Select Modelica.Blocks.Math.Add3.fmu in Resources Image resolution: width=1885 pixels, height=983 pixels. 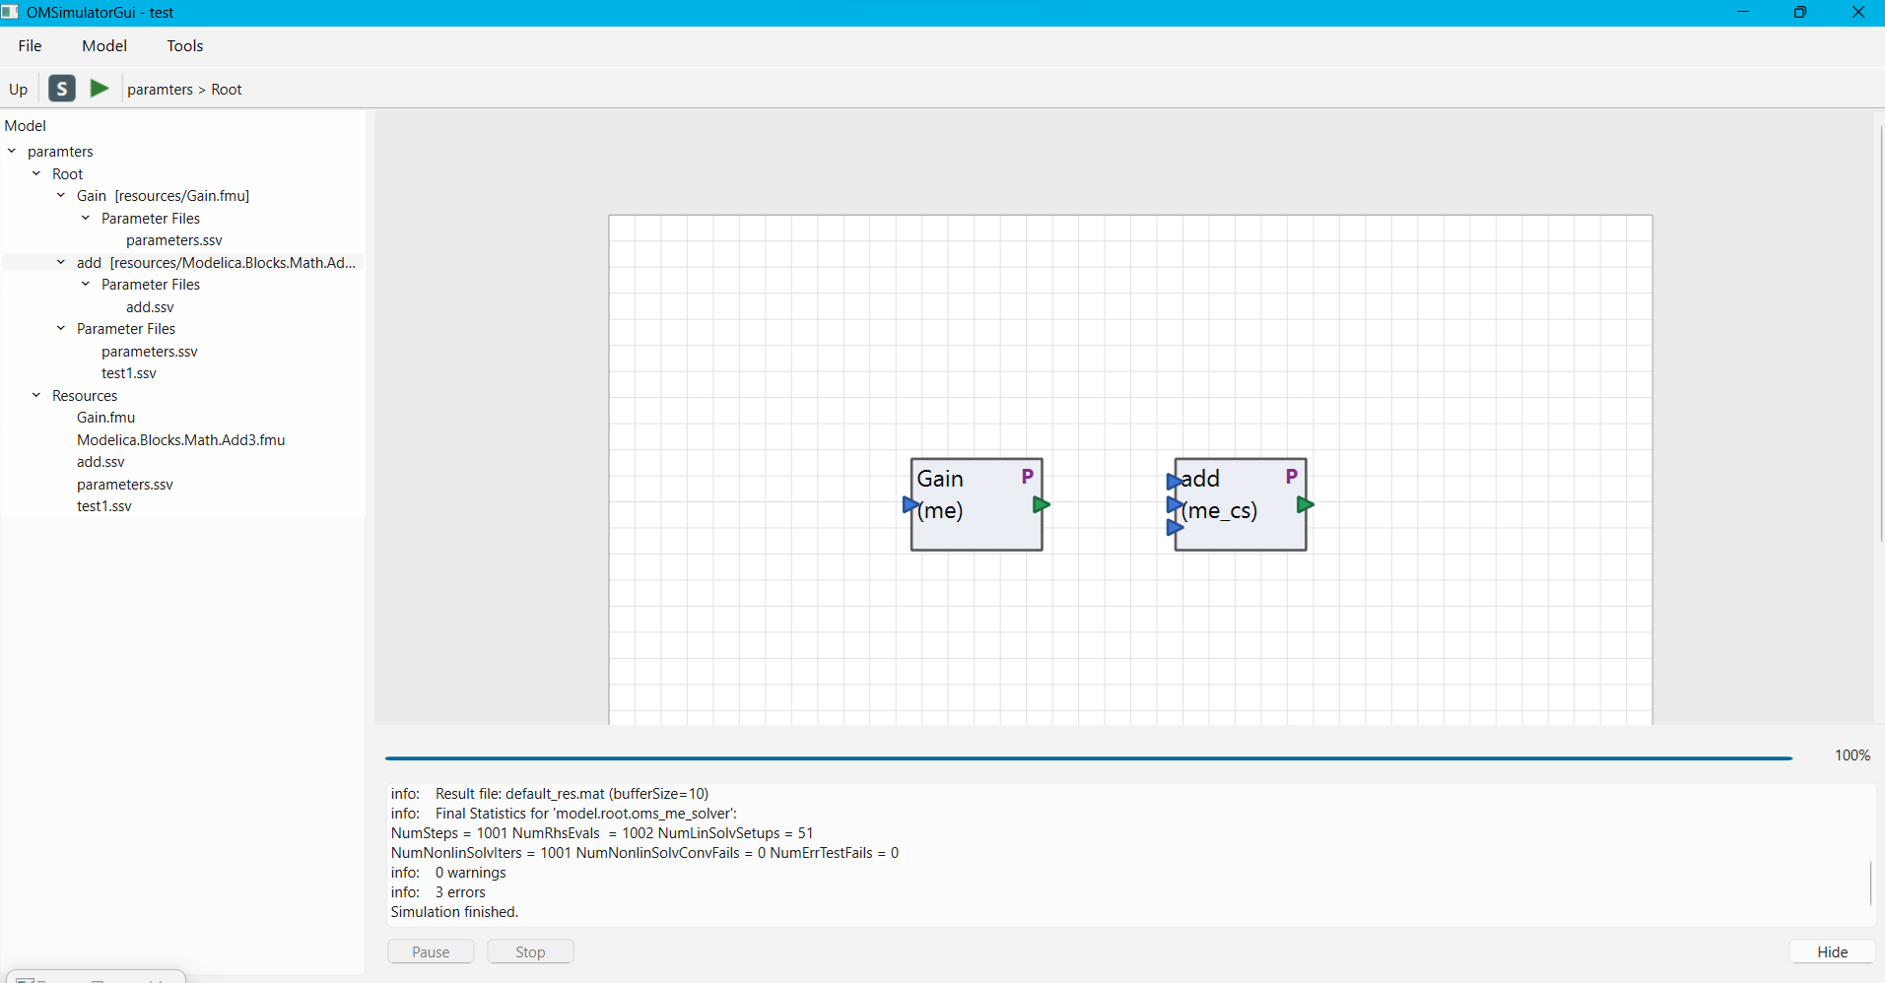click(x=181, y=440)
